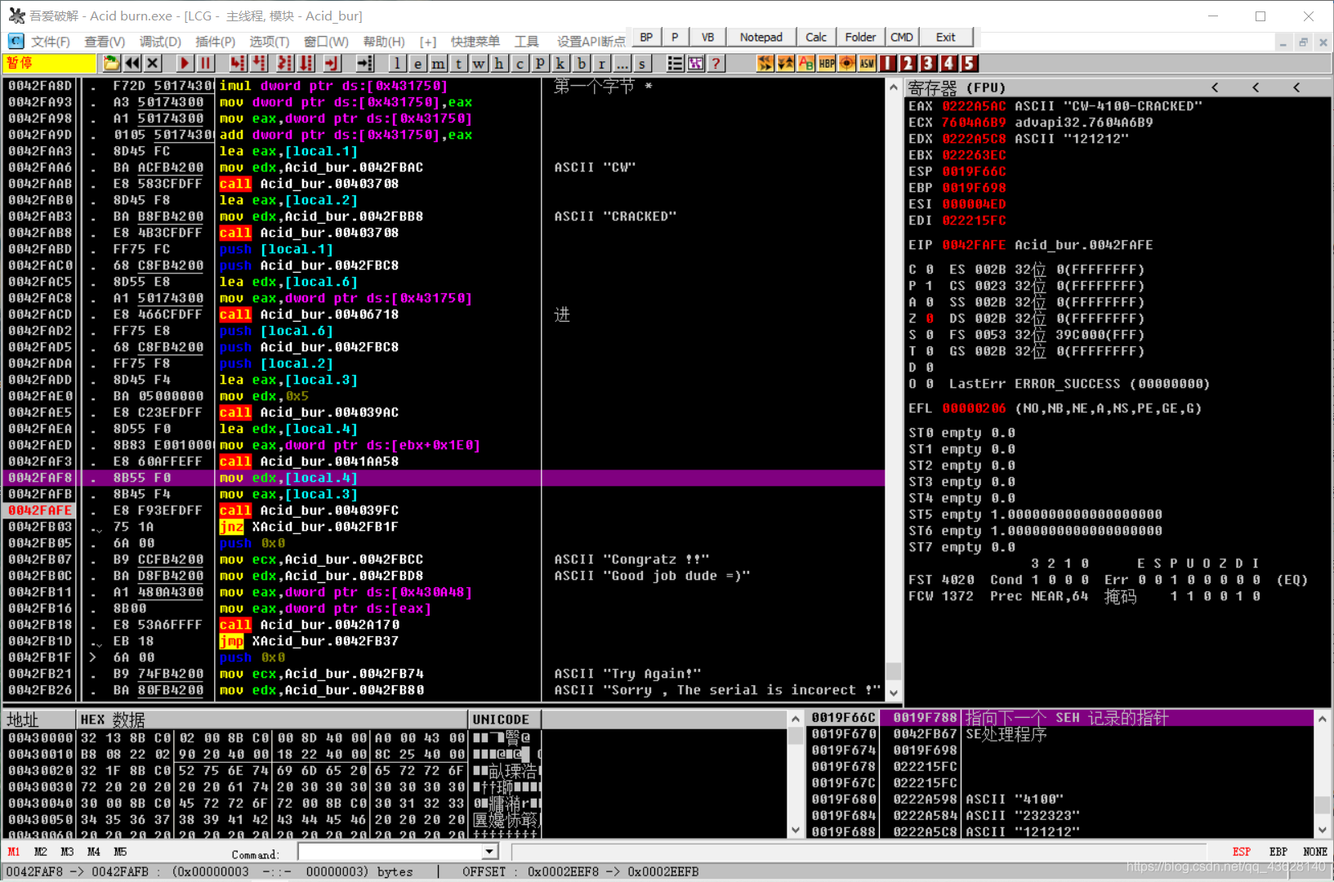Click the Open file folder icon
1334x882 pixels.
click(111, 63)
